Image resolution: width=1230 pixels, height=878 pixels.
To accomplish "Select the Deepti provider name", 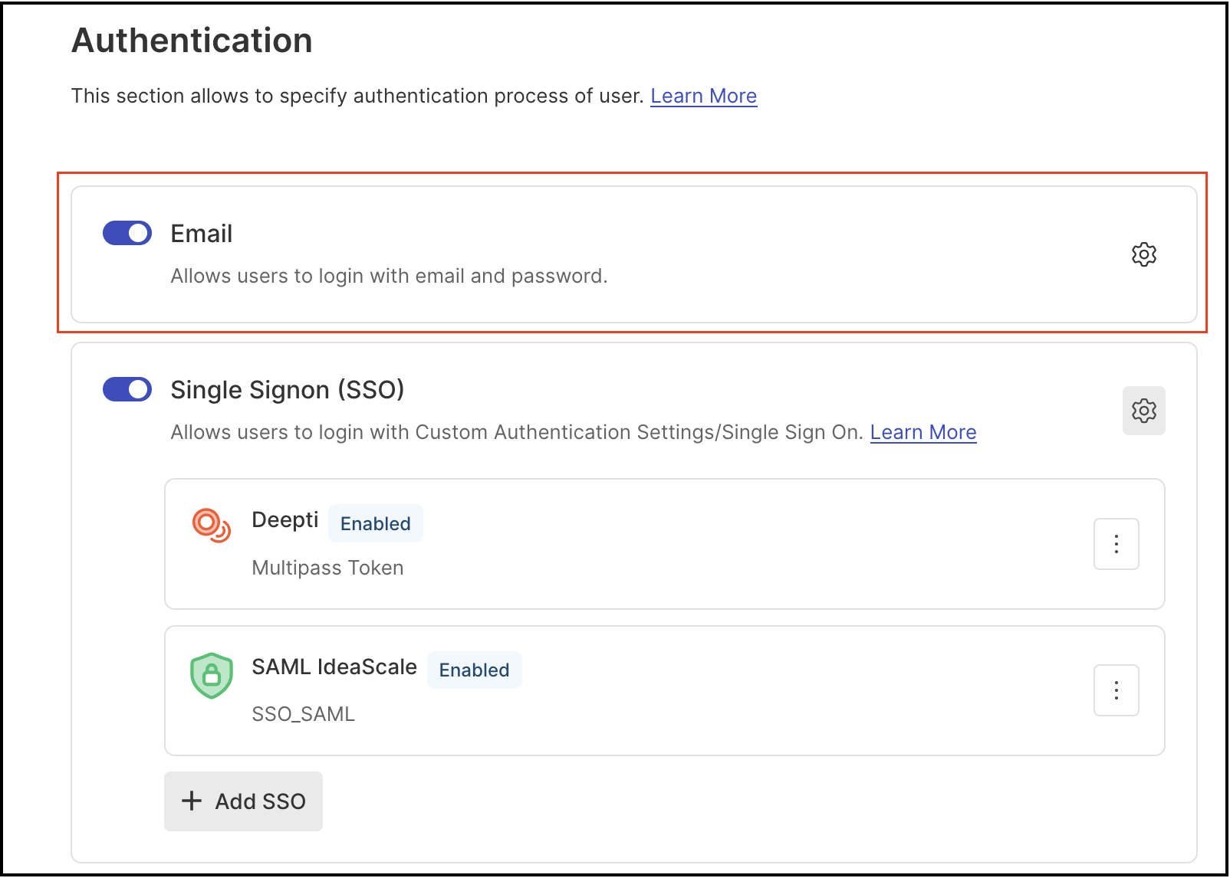I will 284,519.
